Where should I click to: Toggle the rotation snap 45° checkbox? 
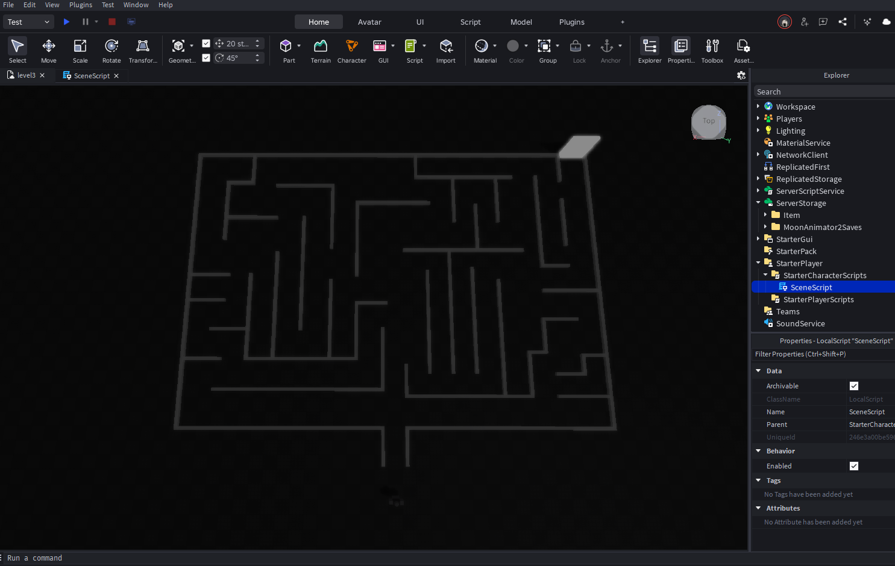point(206,58)
